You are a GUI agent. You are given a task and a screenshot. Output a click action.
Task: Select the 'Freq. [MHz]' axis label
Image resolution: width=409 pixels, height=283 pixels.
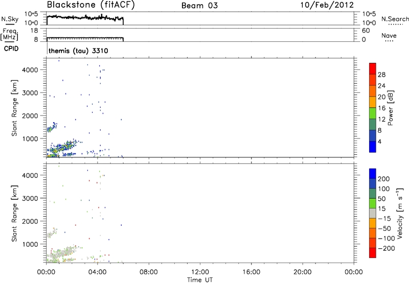(x=9, y=35)
